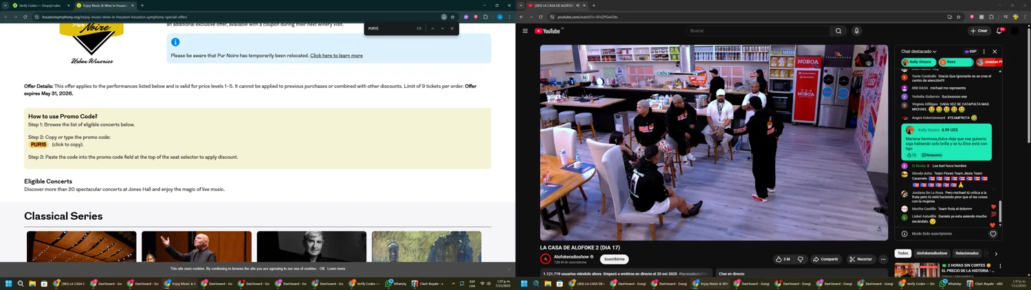Open Windows Start menu on left taskbar

[x=9, y=284]
